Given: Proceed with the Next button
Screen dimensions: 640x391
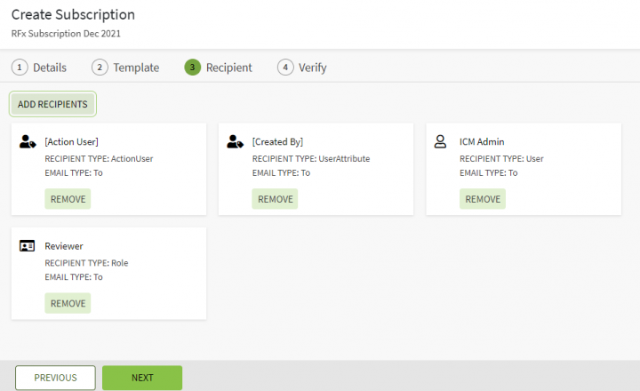Looking at the screenshot, I should 142,378.
